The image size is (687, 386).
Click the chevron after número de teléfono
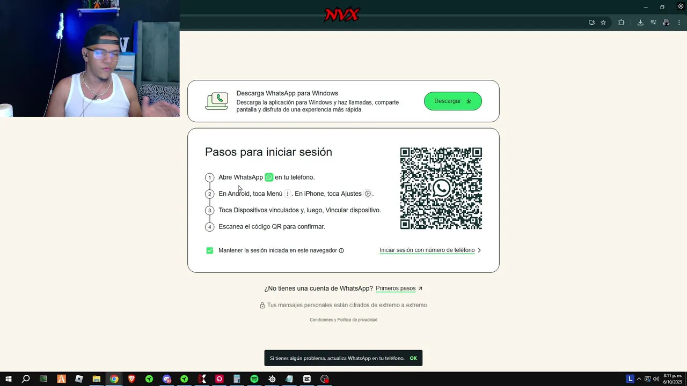click(479, 250)
